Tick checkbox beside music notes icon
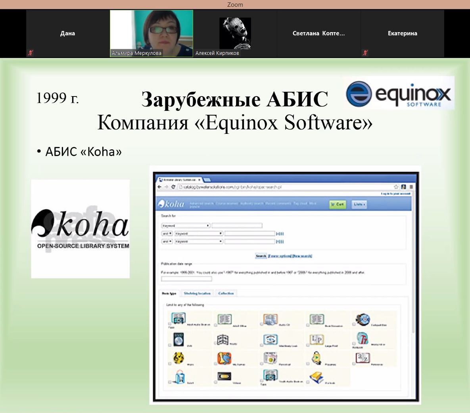The image size is (470, 413). (170, 364)
